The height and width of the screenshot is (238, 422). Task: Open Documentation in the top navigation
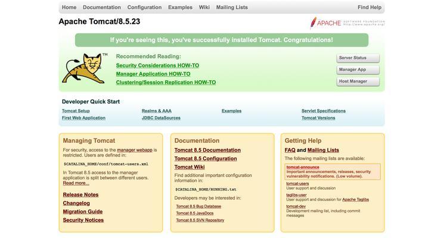[102, 7]
